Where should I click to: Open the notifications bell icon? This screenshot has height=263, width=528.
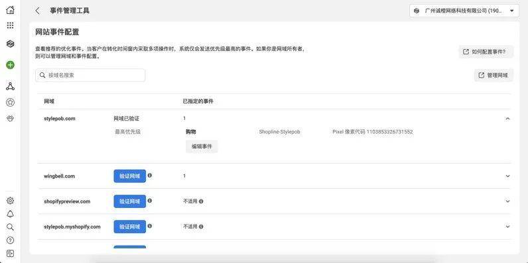11,214
